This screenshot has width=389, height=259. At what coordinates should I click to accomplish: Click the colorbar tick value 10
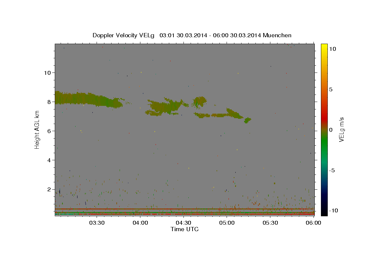tap(333, 49)
